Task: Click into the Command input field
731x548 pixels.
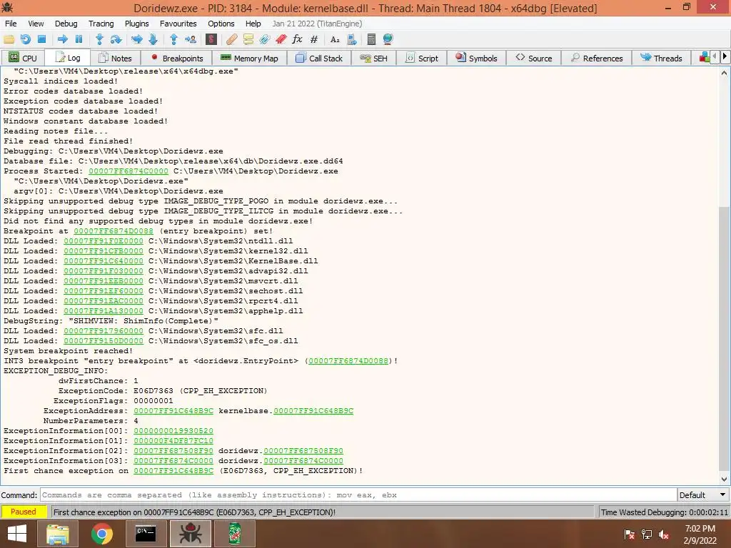Action: (358, 495)
